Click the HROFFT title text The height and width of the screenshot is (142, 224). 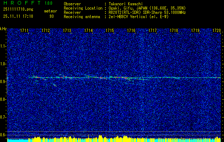point(22,3)
